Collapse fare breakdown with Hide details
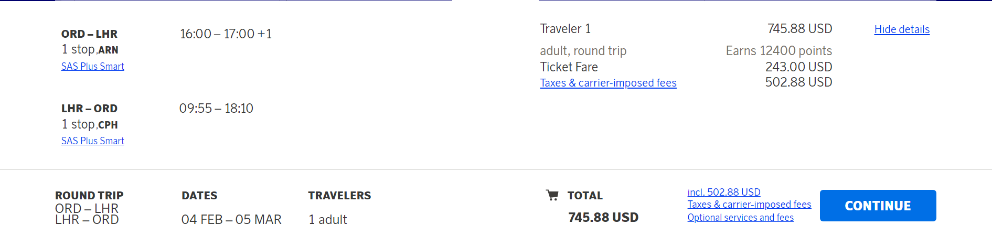 tap(902, 29)
